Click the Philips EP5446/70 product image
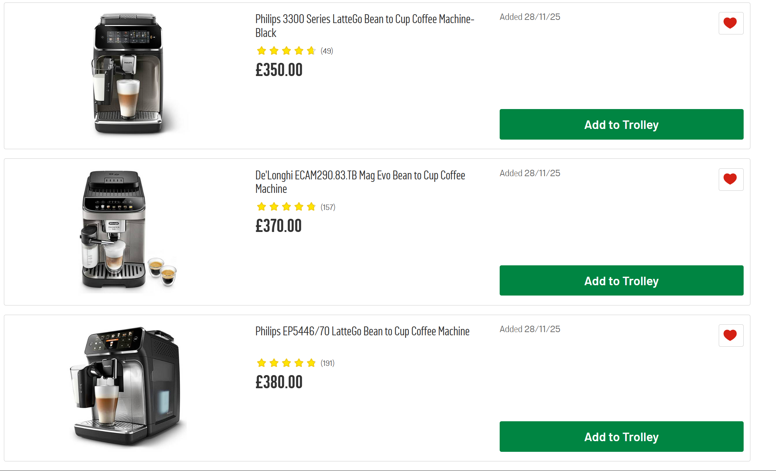 click(126, 386)
